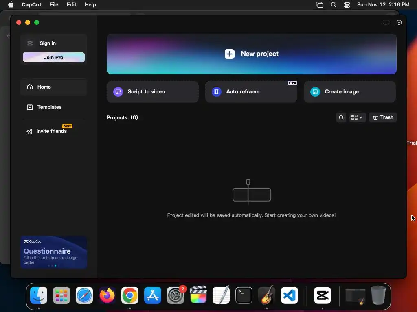Click the Join Pro button
Image resolution: width=417 pixels, height=312 pixels.
(54, 57)
